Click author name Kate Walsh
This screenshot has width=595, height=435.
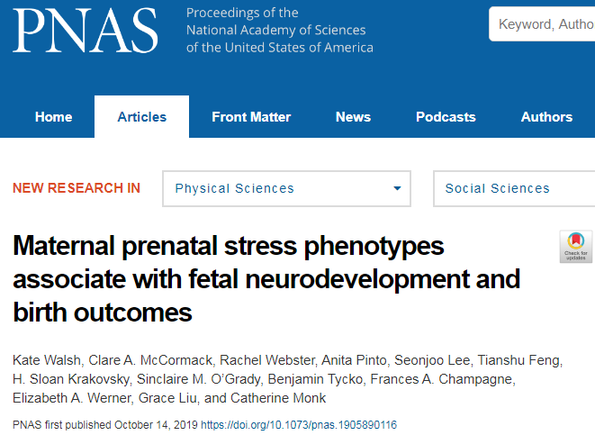(x=47, y=360)
